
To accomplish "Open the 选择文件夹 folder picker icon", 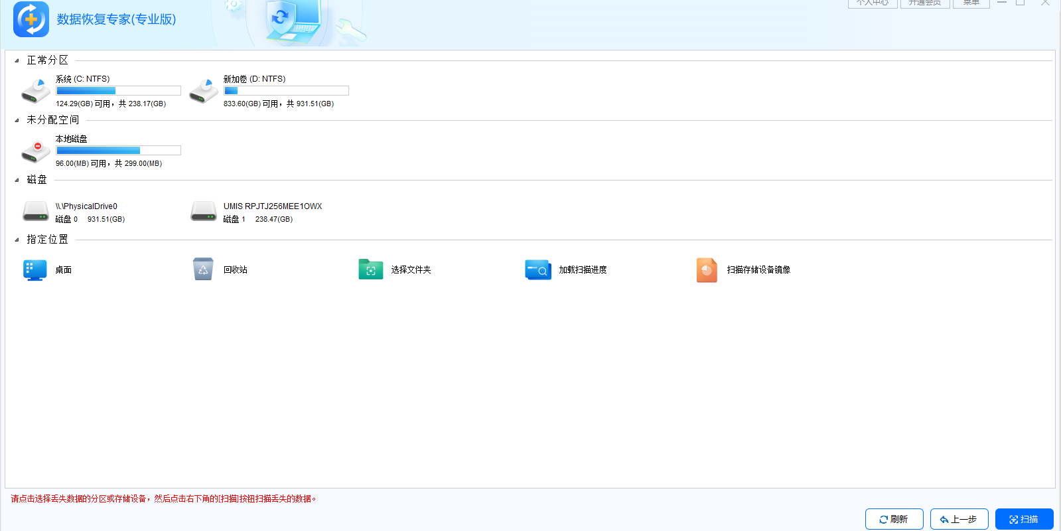I will pos(371,270).
